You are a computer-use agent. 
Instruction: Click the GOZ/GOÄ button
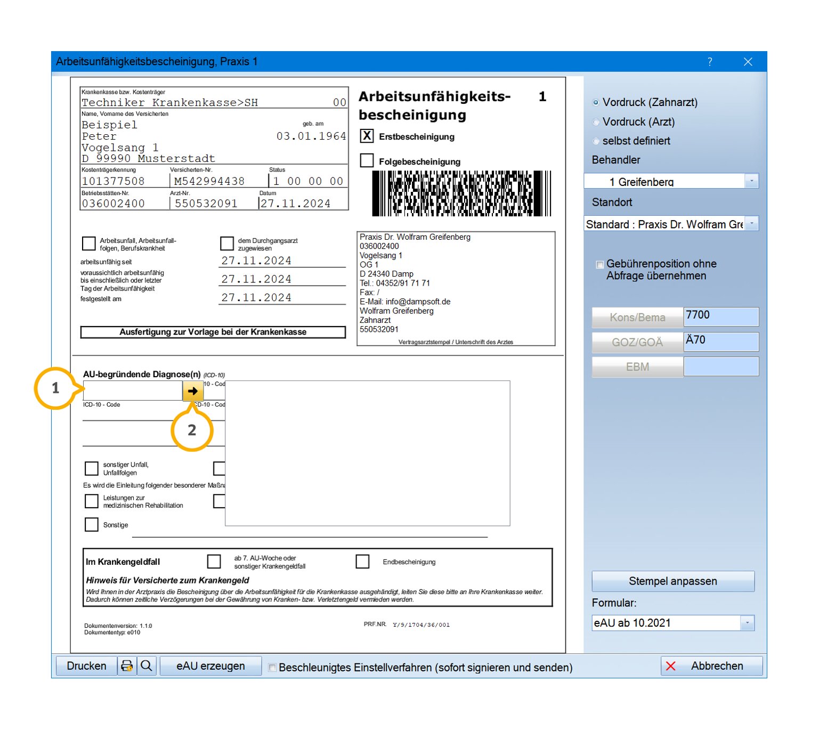637,342
